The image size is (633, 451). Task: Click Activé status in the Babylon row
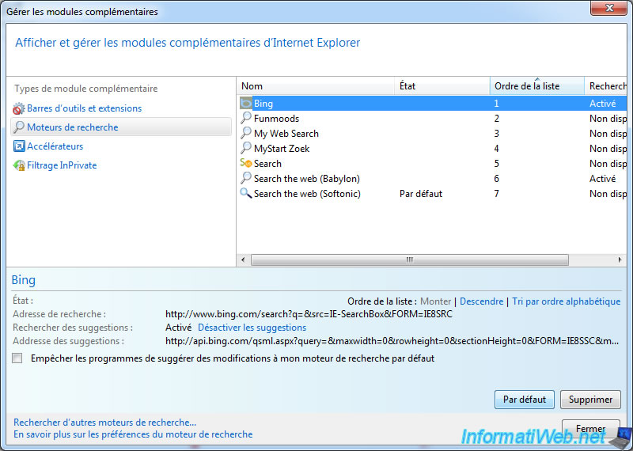[602, 179]
